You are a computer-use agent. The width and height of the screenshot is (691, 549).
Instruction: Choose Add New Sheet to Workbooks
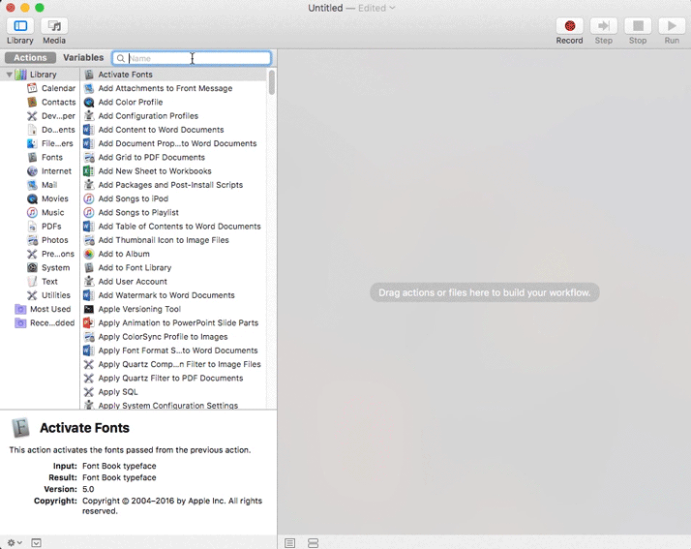[x=174, y=171]
